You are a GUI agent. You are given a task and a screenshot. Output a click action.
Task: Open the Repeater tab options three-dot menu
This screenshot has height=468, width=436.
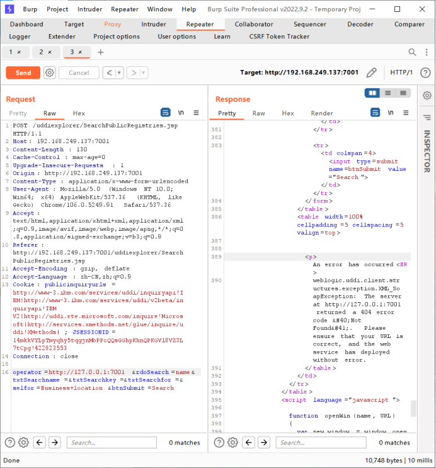click(427, 52)
